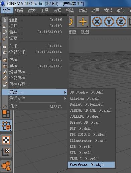This screenshot has height=173, width=131.
Task: Open the 文件 menu
Action: tap(7, 10)
